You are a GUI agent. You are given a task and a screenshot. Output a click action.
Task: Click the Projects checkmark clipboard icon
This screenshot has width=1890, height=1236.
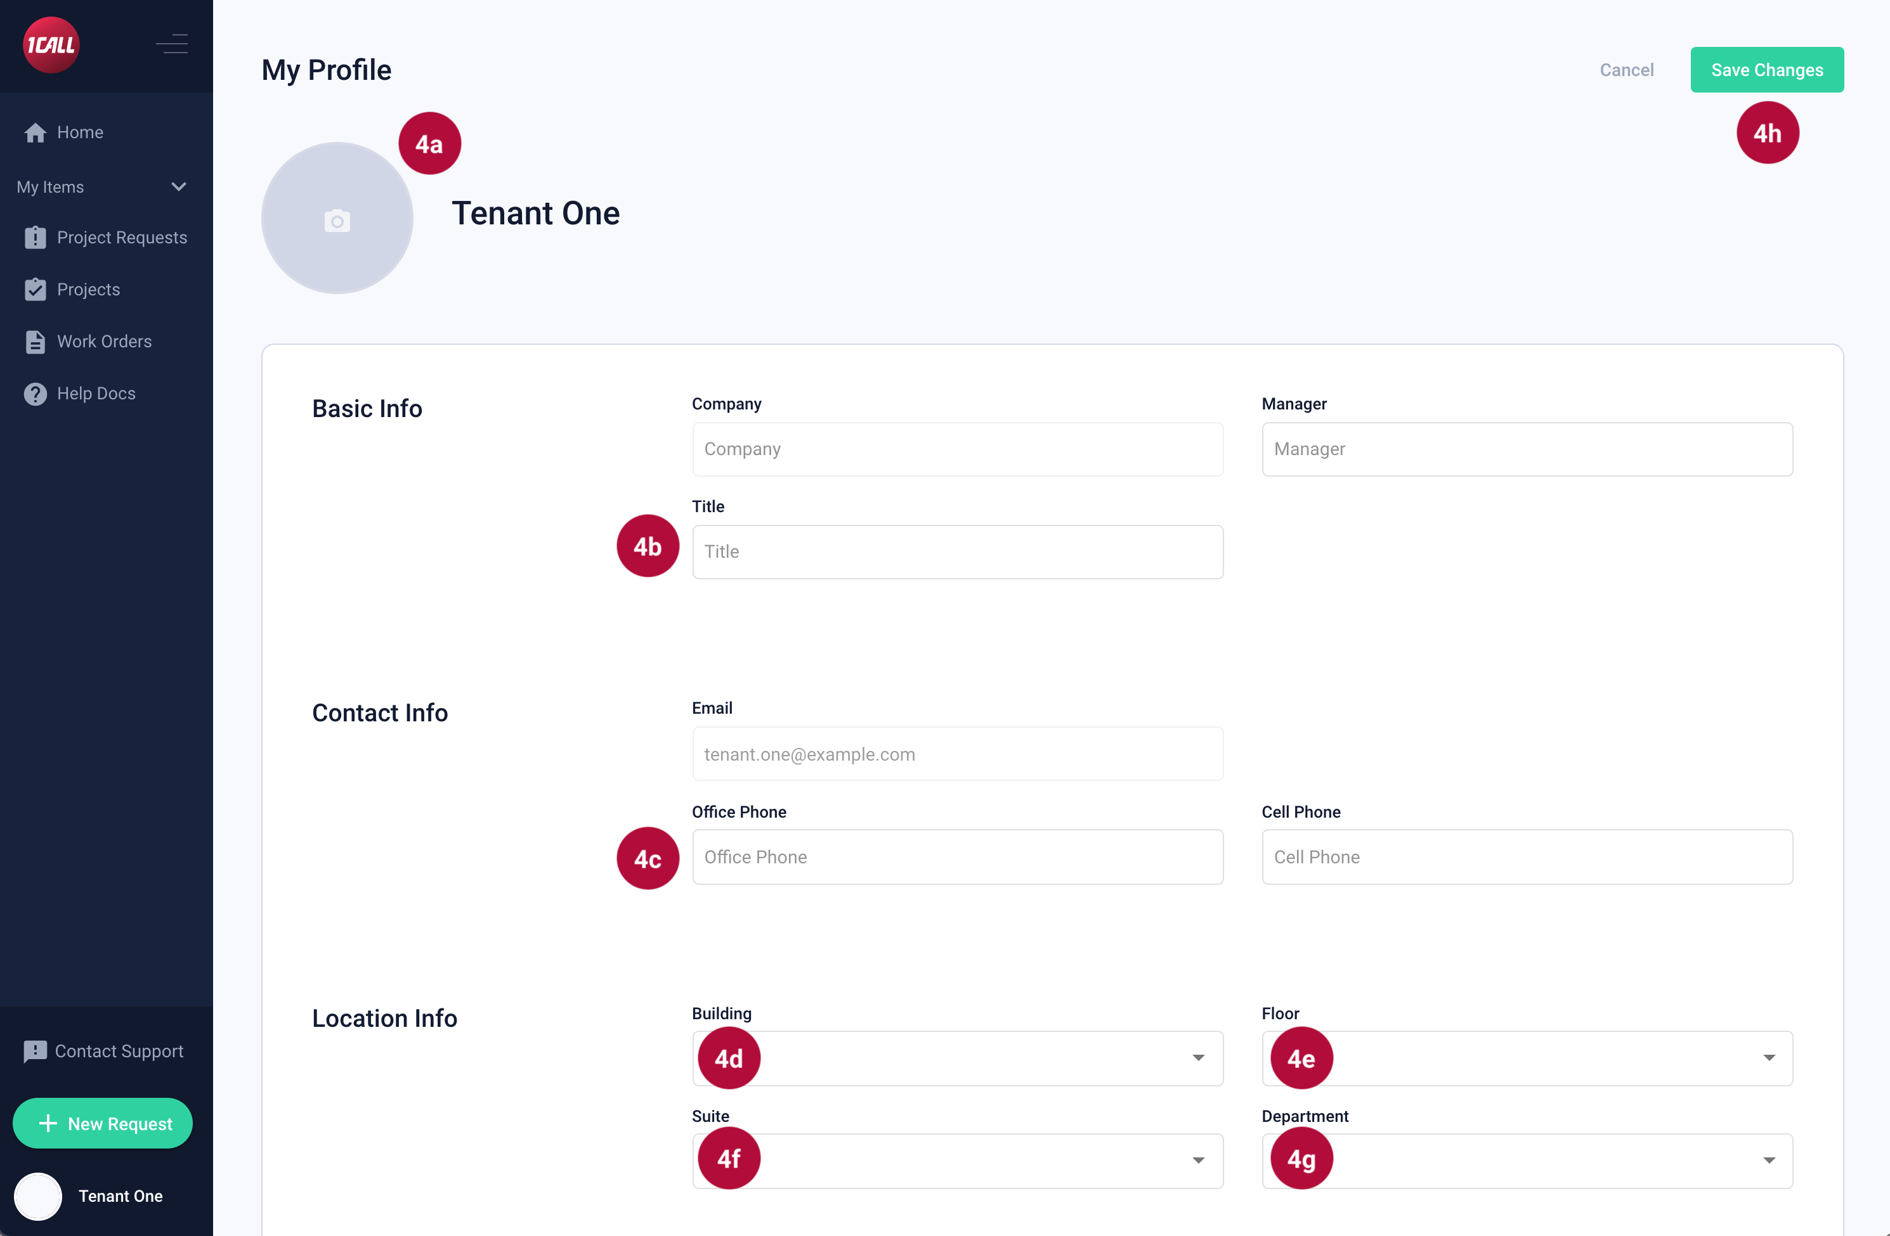point(35,290)
